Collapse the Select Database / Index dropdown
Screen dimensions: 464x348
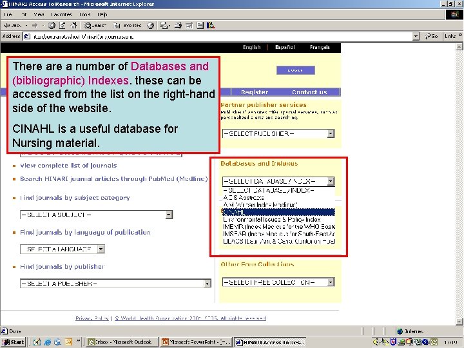point(331,181)
